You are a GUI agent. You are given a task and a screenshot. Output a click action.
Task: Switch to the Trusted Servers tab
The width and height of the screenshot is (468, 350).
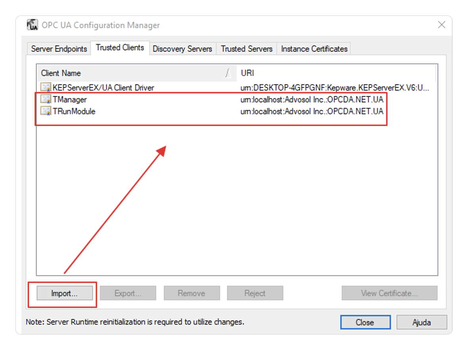click(246, 49)
